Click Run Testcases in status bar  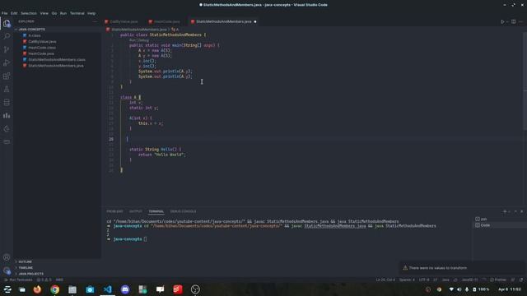[18, 280]
